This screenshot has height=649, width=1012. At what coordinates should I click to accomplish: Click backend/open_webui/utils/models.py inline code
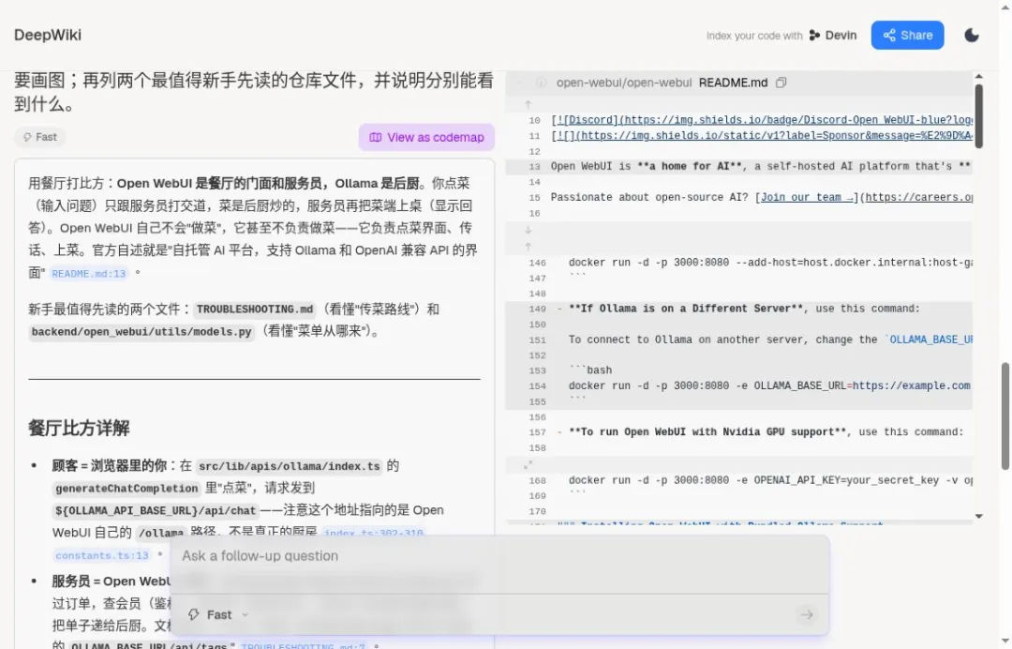[141, 332]
